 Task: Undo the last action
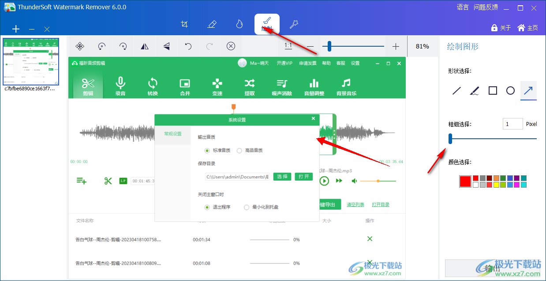tap(188, 46)
